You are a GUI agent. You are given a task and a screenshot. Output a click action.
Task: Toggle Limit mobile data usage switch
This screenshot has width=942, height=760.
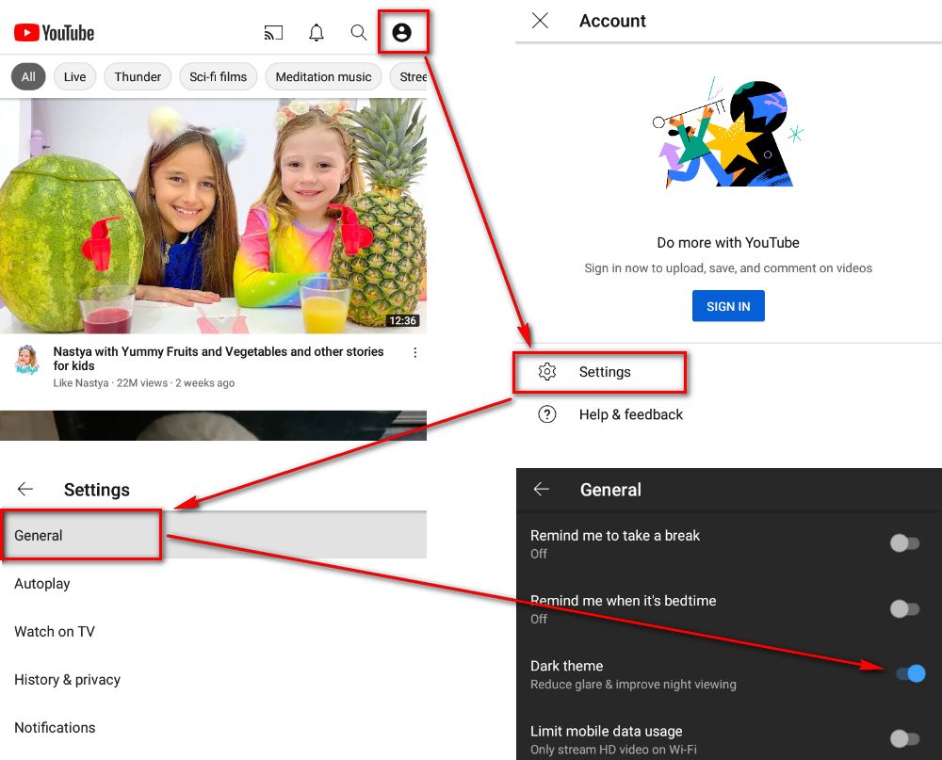point(904,738)
